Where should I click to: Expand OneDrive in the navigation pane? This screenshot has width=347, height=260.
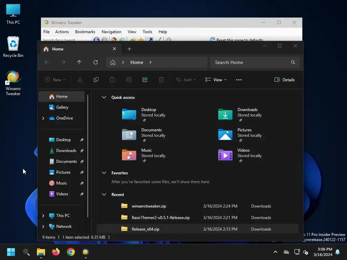pyautogui.click(x=43, y=118)
